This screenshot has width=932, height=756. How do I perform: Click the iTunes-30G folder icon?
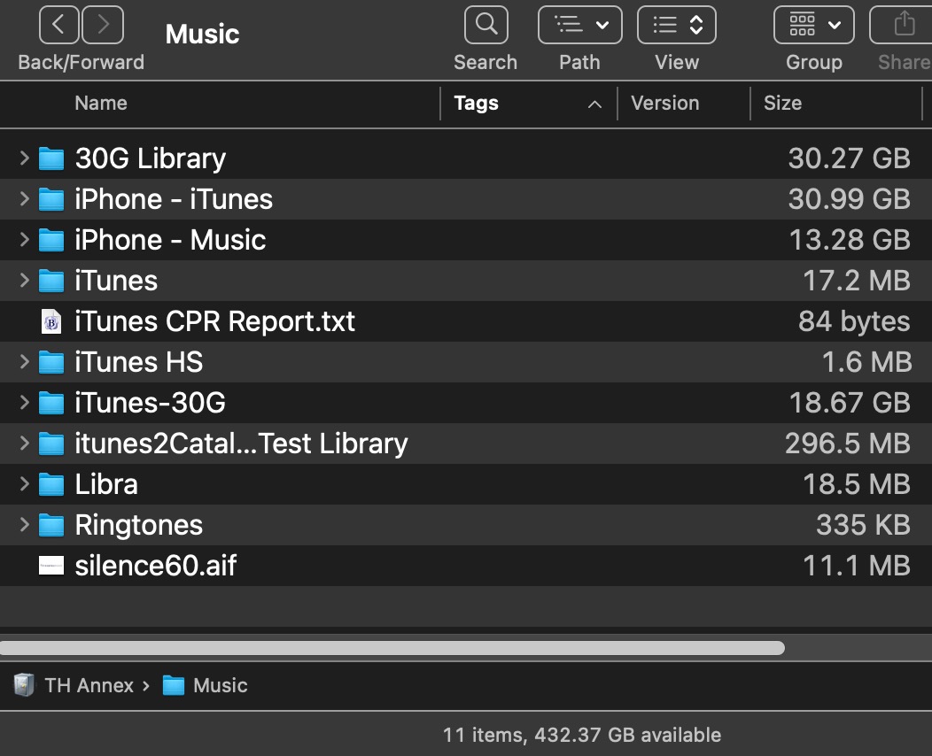click(51, 404)
